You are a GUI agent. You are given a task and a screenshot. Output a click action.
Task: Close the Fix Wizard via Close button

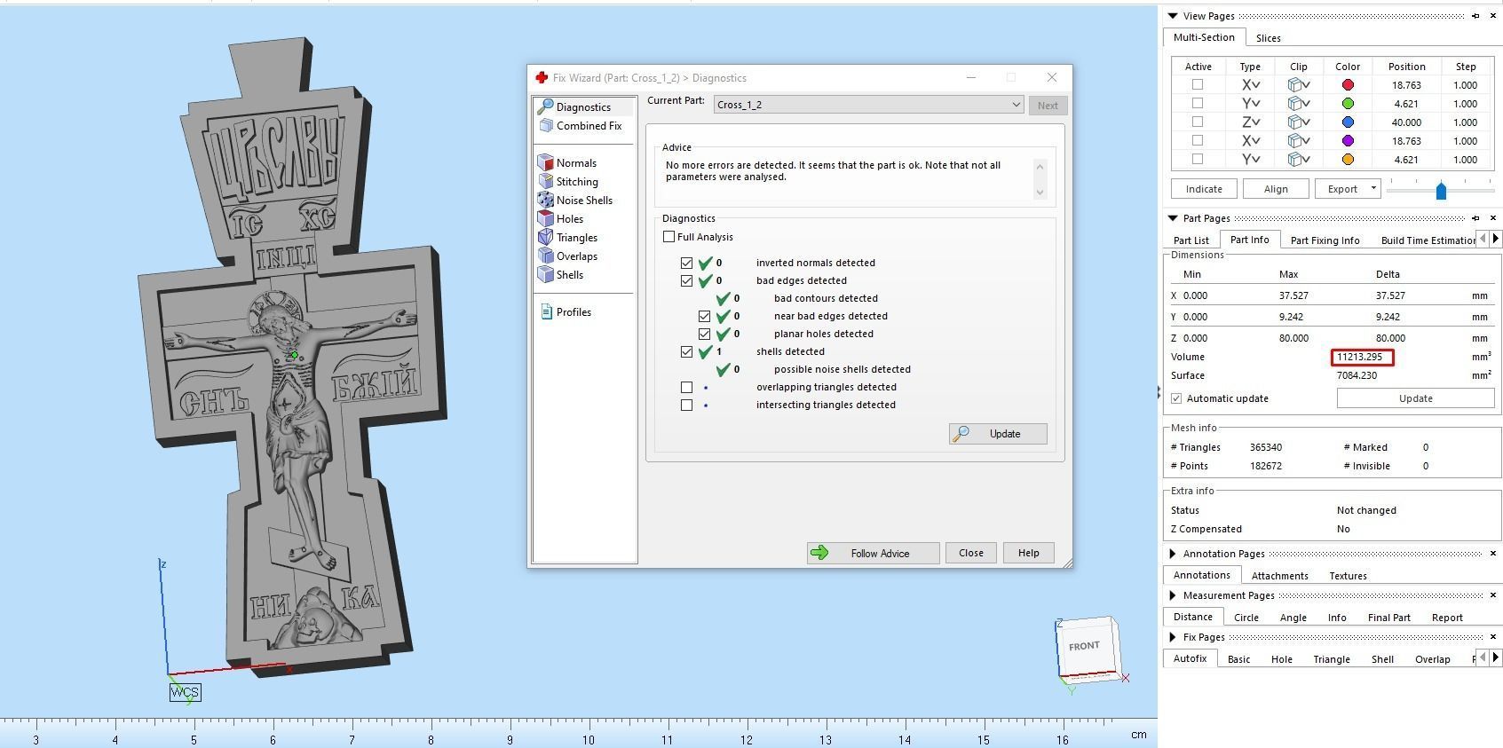tap(970, 553)
